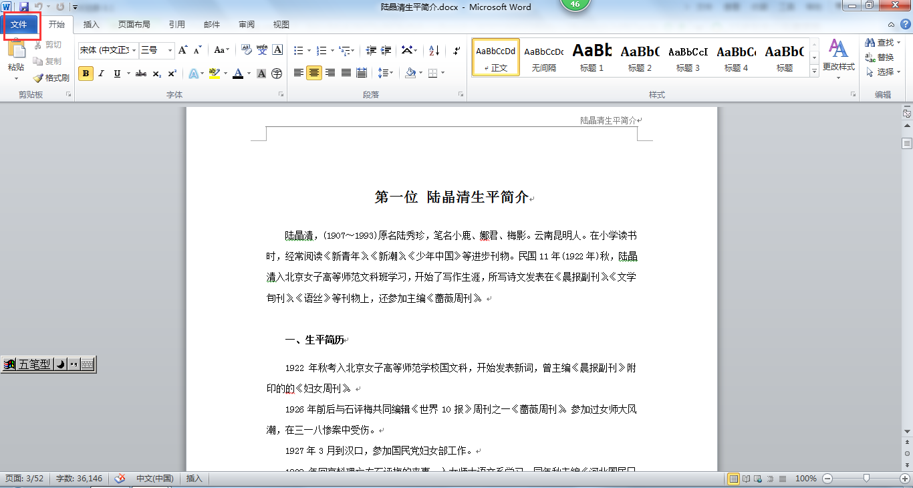Click the Subscript x₂ icon
Viewport: 913px width, 488px height.
point(156,74)
